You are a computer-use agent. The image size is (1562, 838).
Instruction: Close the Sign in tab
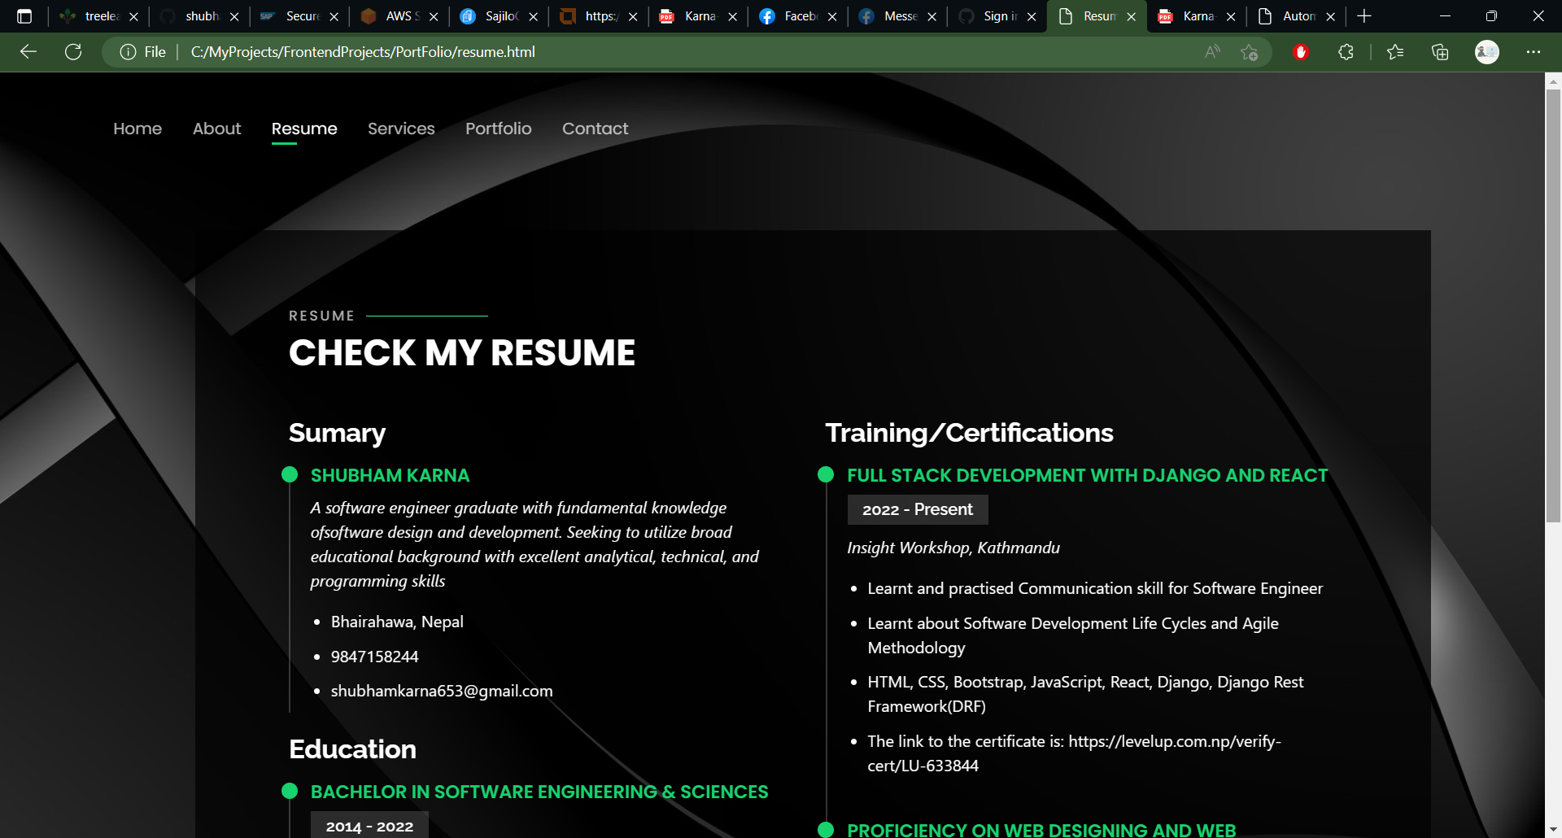tap(1032, 16)
